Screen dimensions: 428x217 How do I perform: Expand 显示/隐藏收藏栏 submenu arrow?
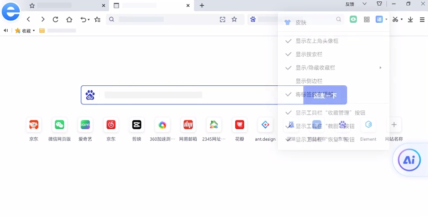381,67
